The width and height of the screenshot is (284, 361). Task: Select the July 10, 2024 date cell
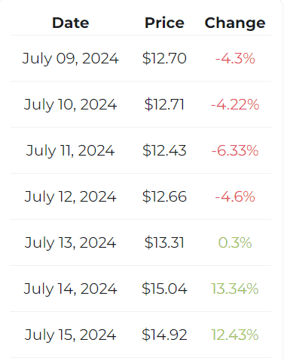[x=70, y=105]
